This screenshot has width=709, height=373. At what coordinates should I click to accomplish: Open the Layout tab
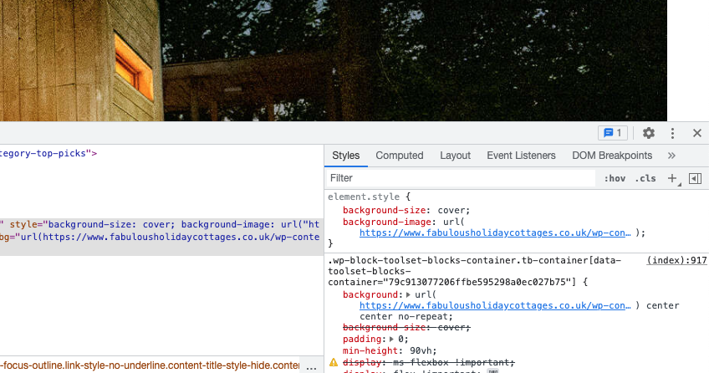pyautogui.click(x=455, y=156)
